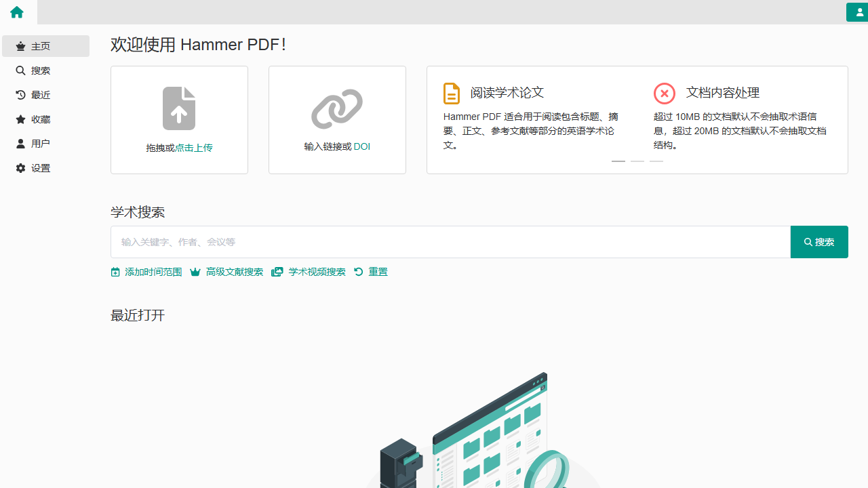Image resolution: width=868 pixels, height=488 pixels.
Task: Click the home icon in the top-left corner
Action: pyautogui.click(x=16, y=12)
